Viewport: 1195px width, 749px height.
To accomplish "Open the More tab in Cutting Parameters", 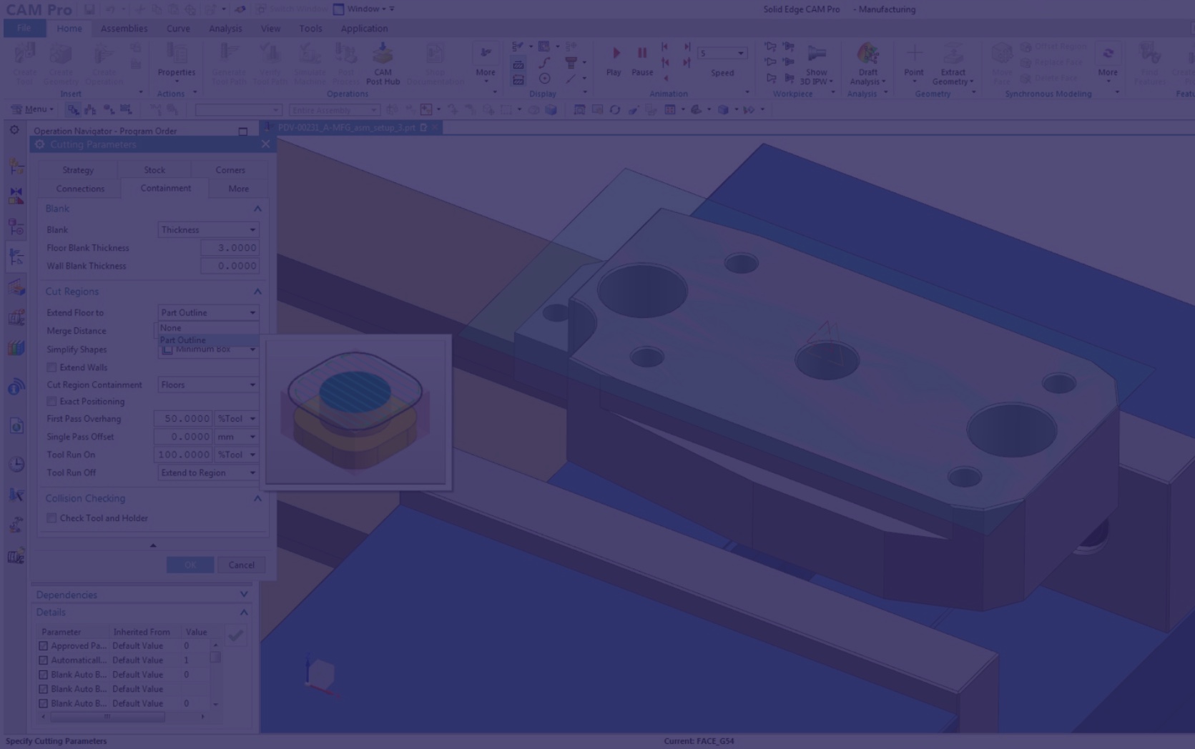I will pos(239,189).
